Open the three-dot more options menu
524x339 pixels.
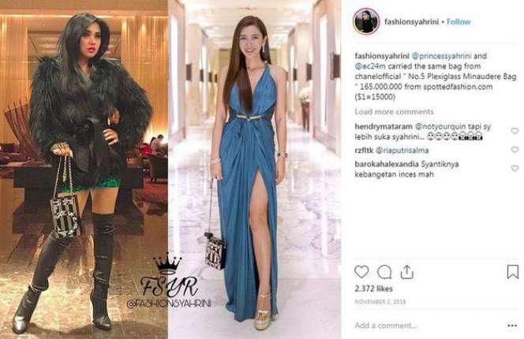512,326
